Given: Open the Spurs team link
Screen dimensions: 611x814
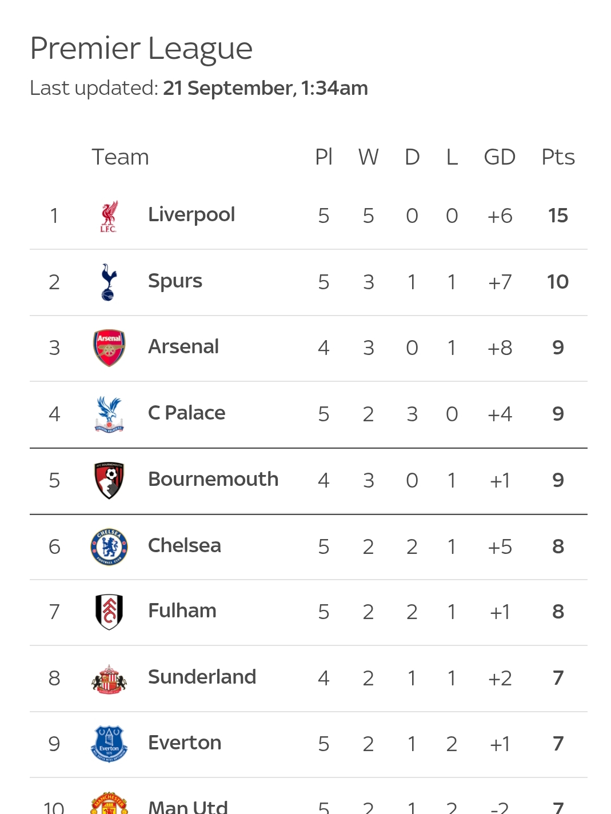Looking at the screenshot, I should pyautogui.click(x=175, y=281).
